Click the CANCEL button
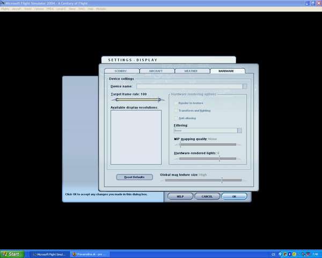The width and height of the screenshot is (322, 258). [207, 197]
